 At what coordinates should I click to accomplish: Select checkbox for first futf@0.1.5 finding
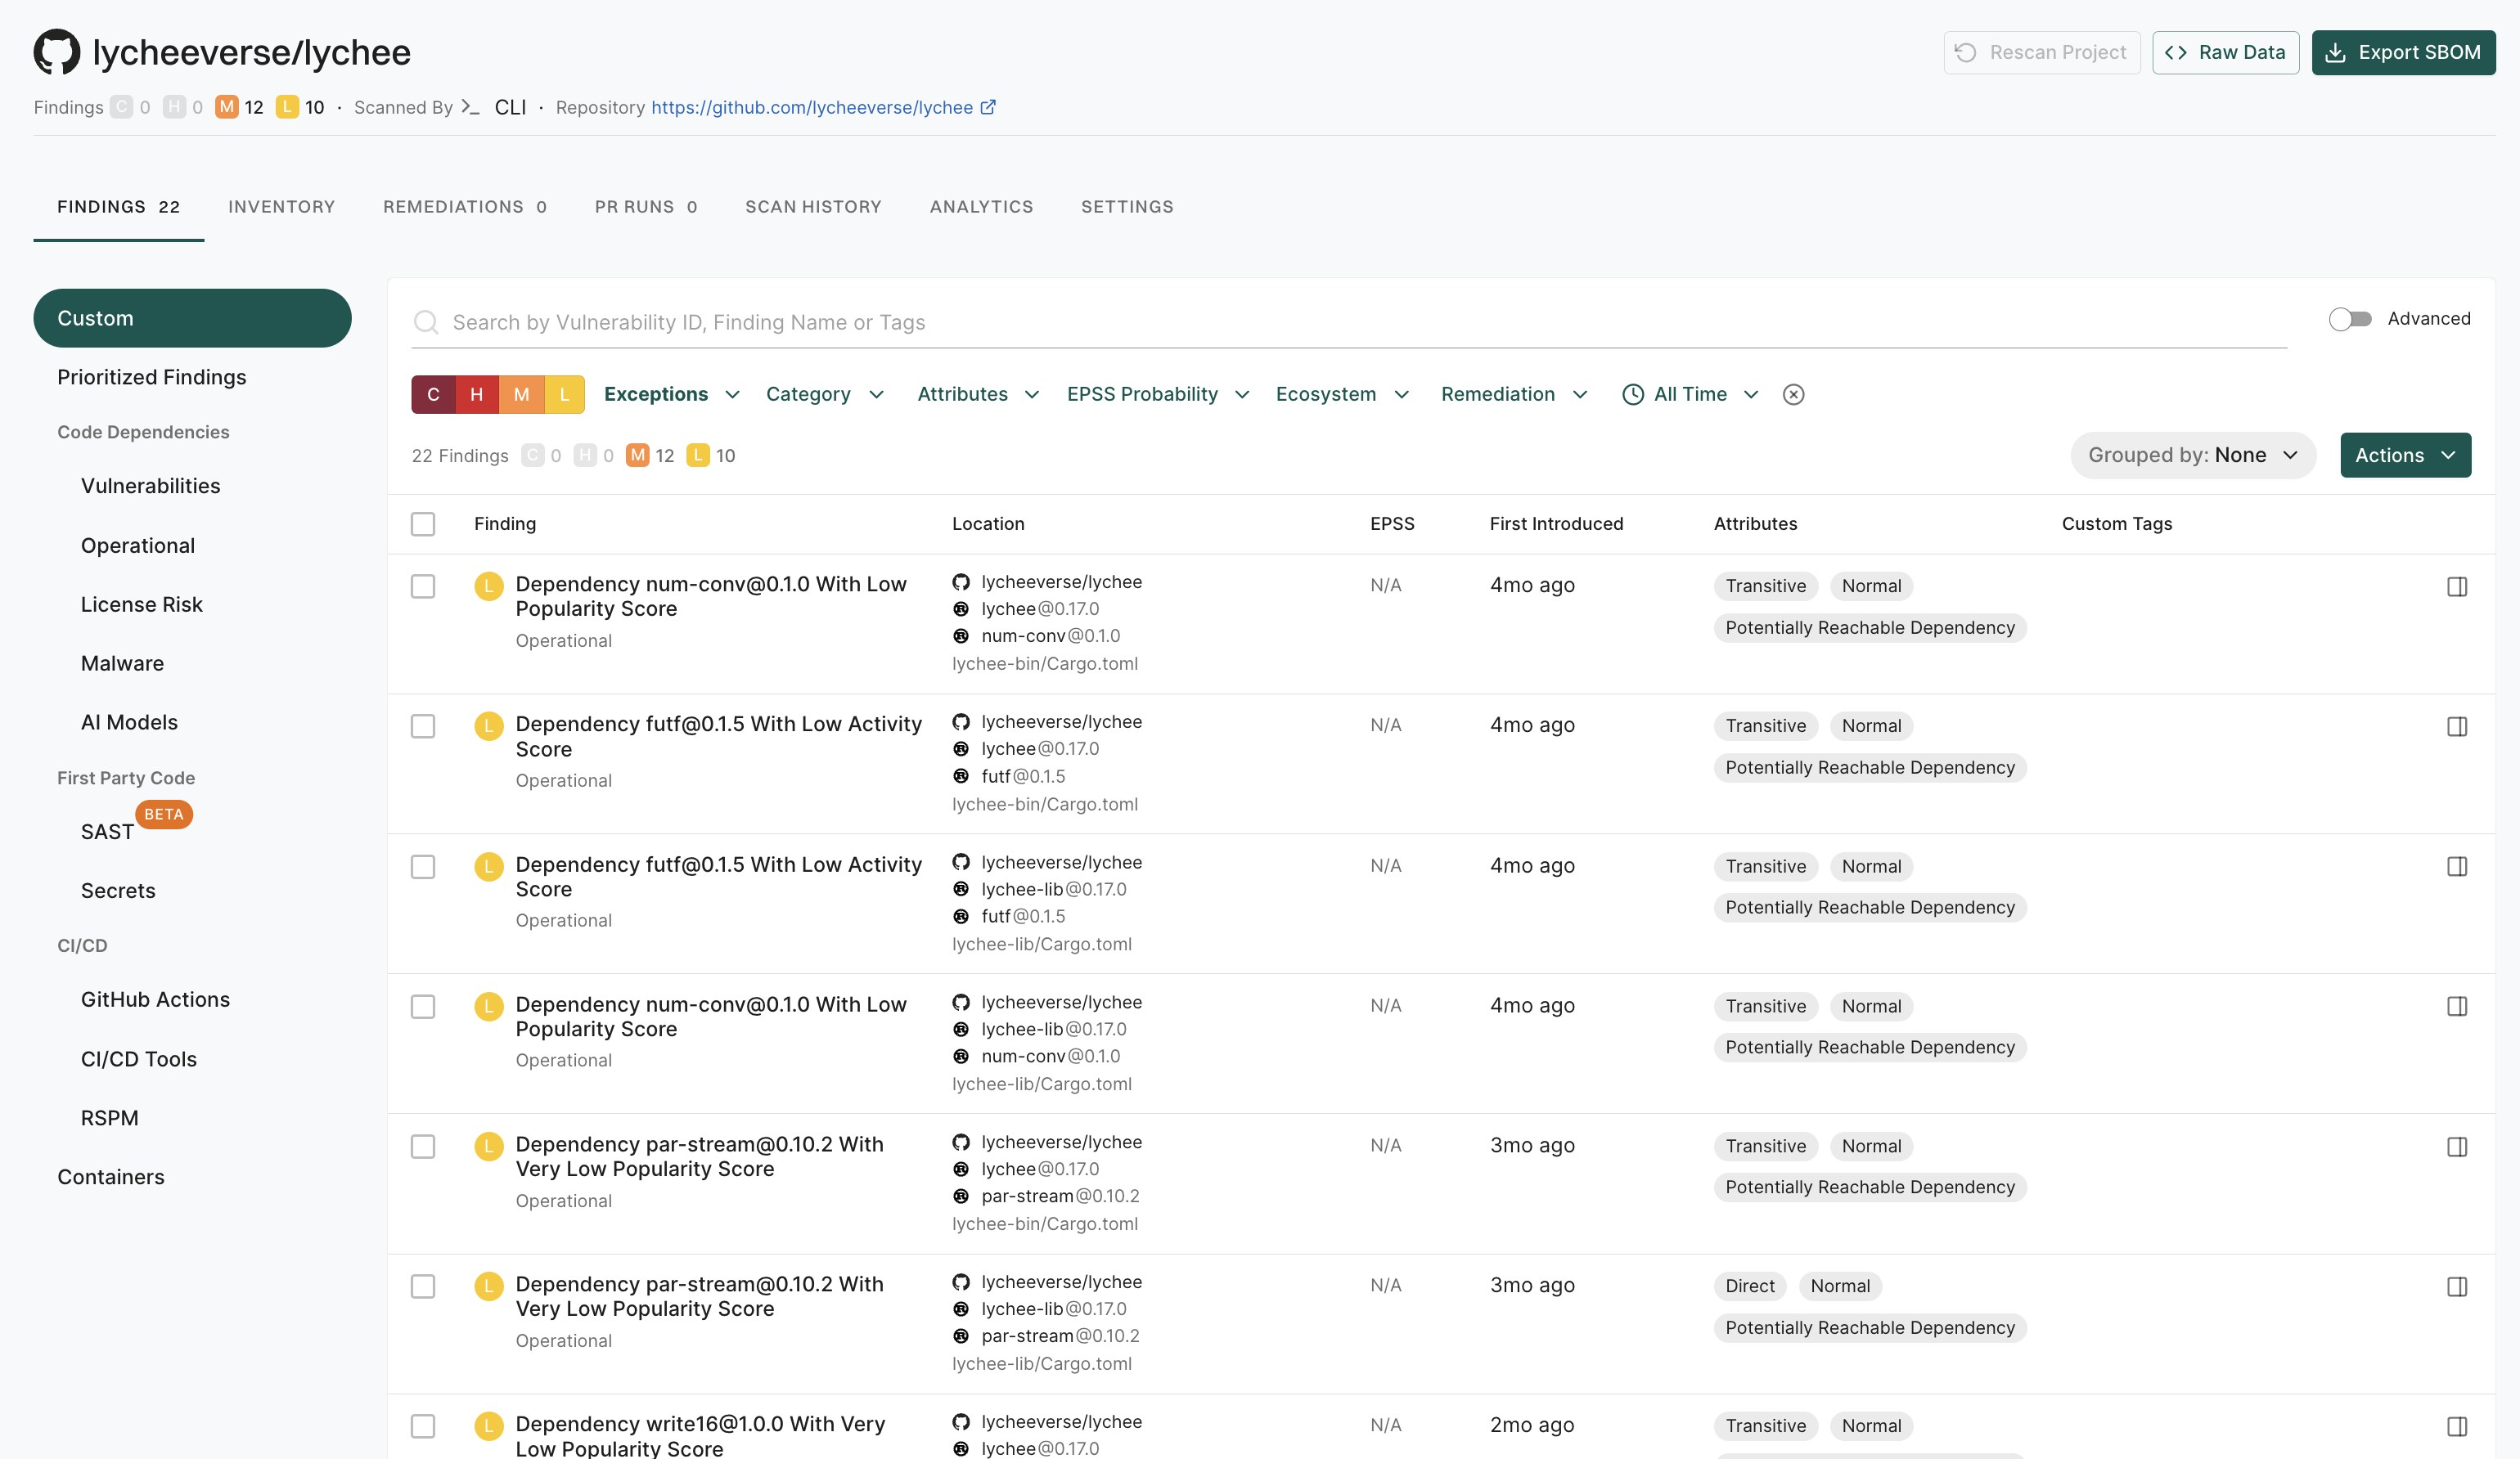[423, 726]
